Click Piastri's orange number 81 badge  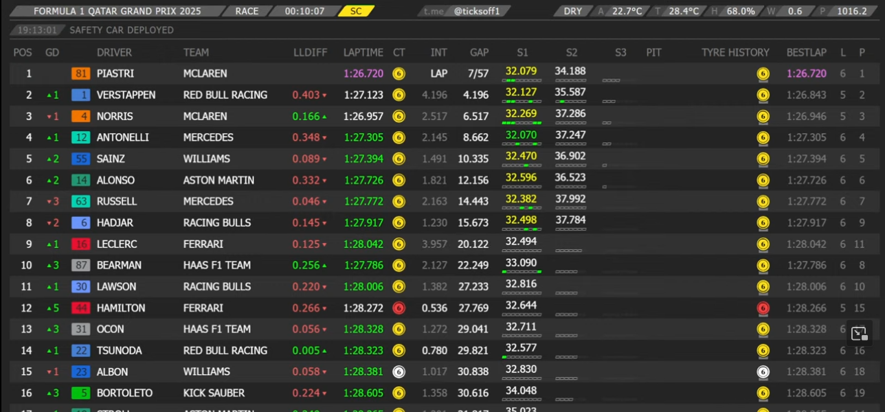[81, 73]
